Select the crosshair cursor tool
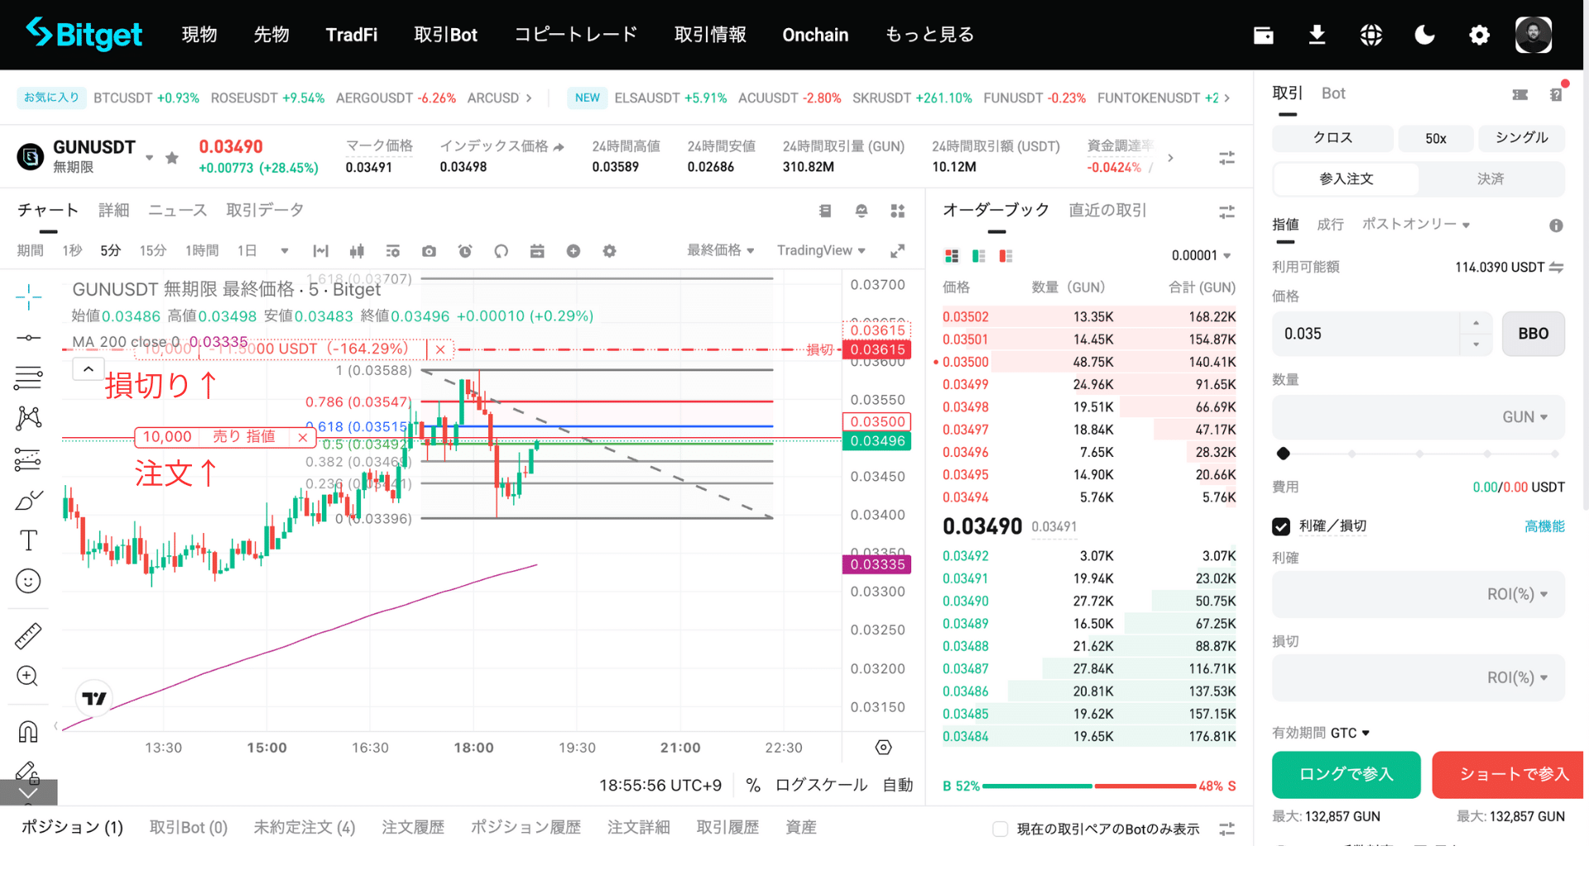This screenshot has width=1589, height=894. point(28,296)
